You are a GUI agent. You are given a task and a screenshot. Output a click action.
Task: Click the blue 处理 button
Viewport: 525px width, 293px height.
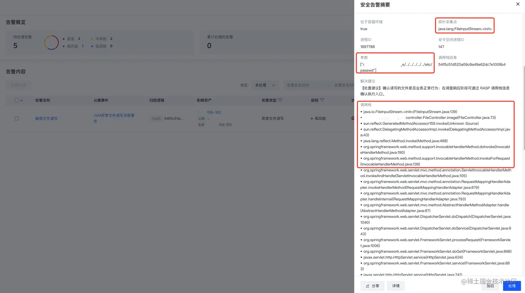[512, 286]
